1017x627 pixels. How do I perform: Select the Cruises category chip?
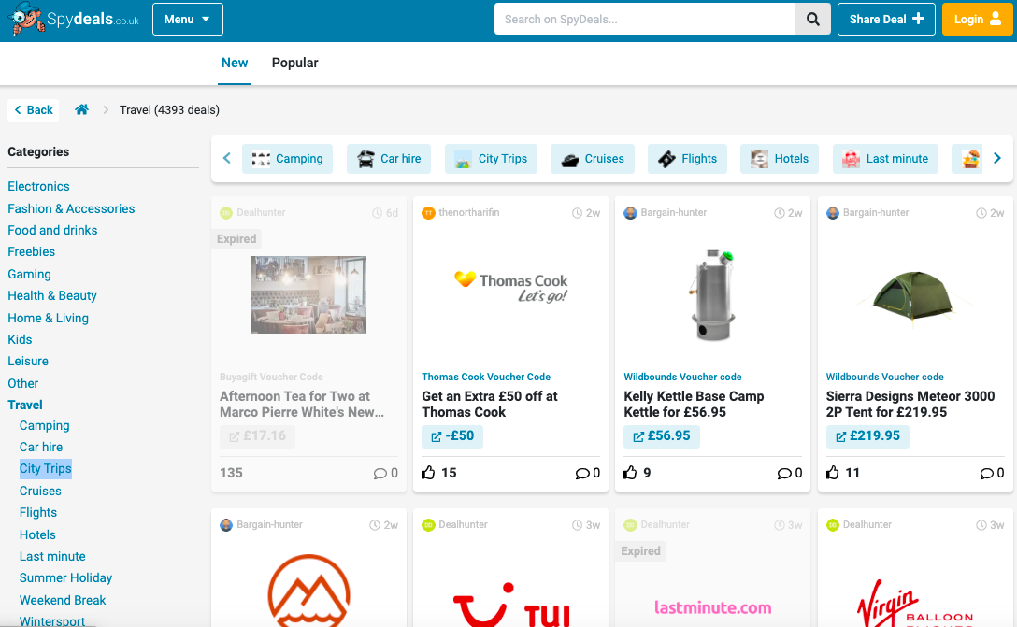[x=593, y=159]
